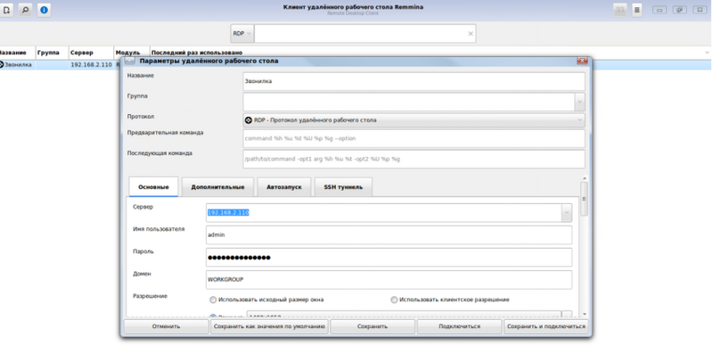Switch to the Дополнительные tab

(x=217, y=187)
